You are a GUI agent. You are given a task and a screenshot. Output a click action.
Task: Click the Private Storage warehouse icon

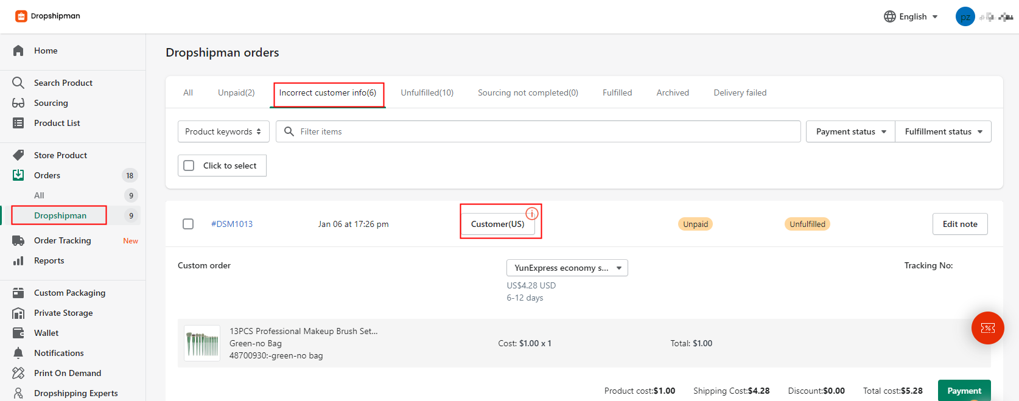pos(18,313)
